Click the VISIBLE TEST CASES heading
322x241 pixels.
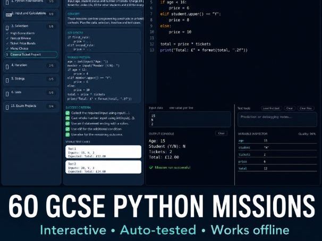[78, 142]
